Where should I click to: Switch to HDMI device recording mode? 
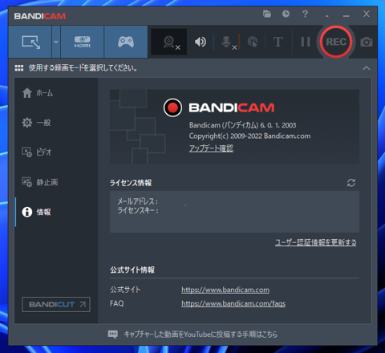tap(82, 42)
